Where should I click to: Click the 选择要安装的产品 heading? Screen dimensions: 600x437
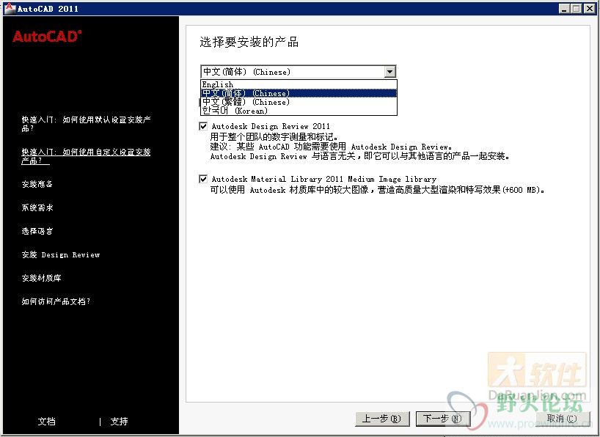tap(249, 42)
